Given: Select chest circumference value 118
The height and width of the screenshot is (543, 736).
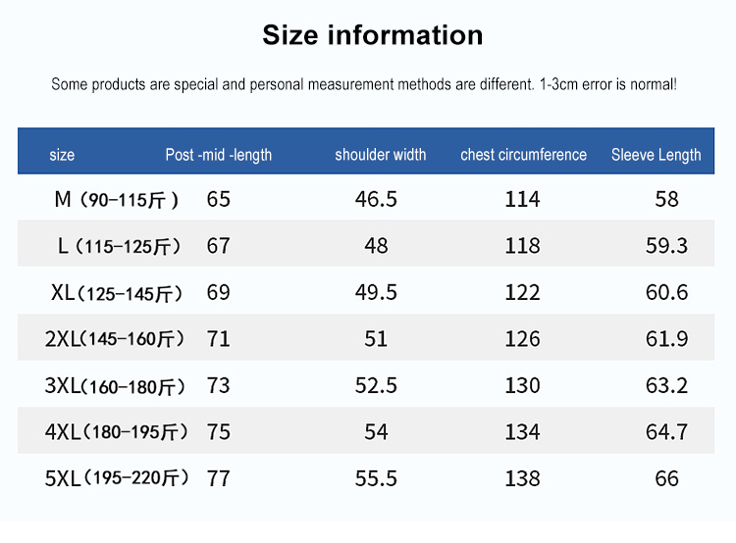Looking at the screenshot, I should click(522, 246).
